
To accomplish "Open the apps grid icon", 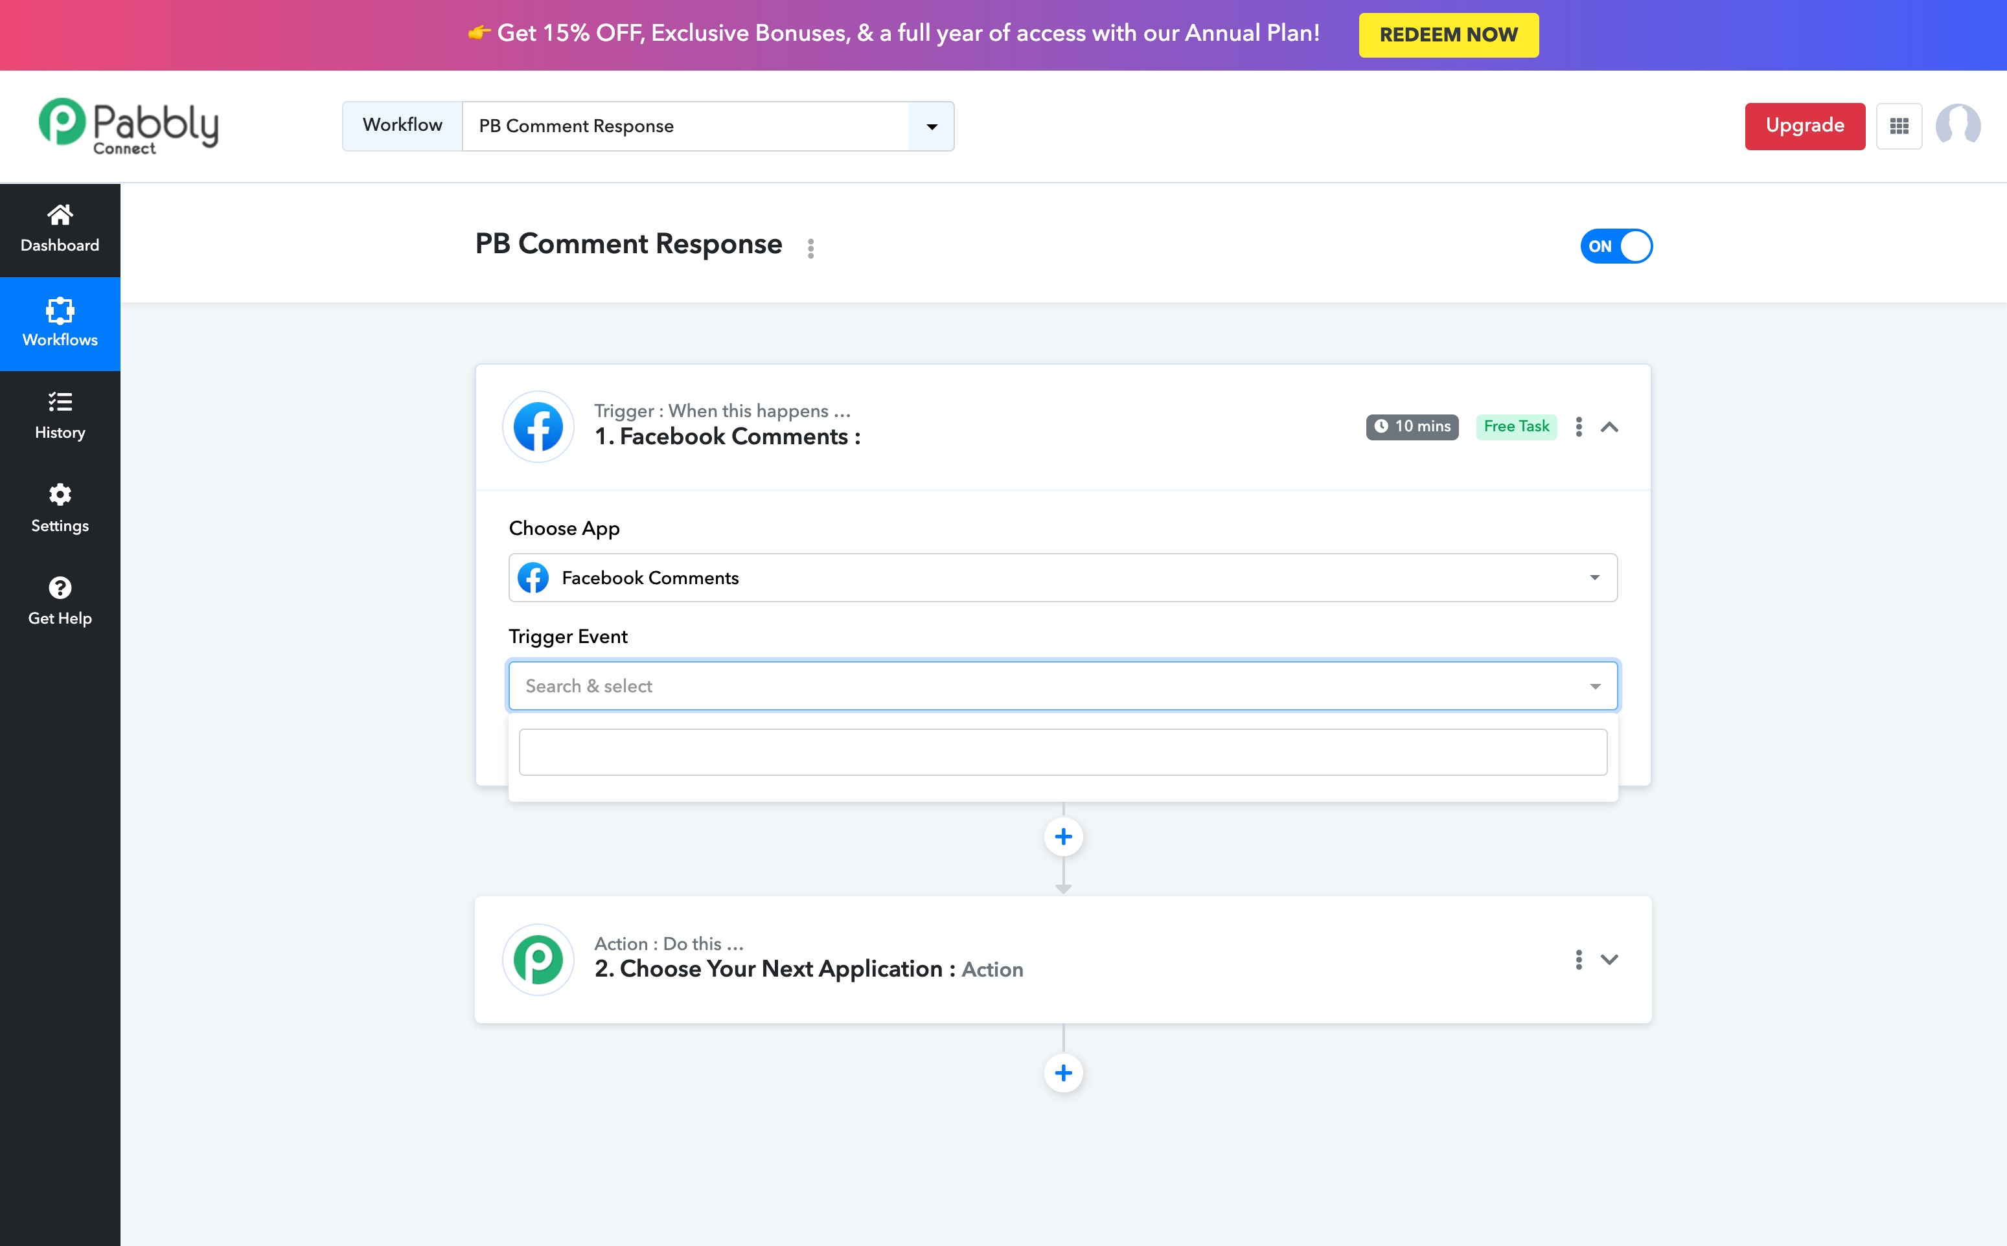I will pyautogui.click(x=1899, y=126).
